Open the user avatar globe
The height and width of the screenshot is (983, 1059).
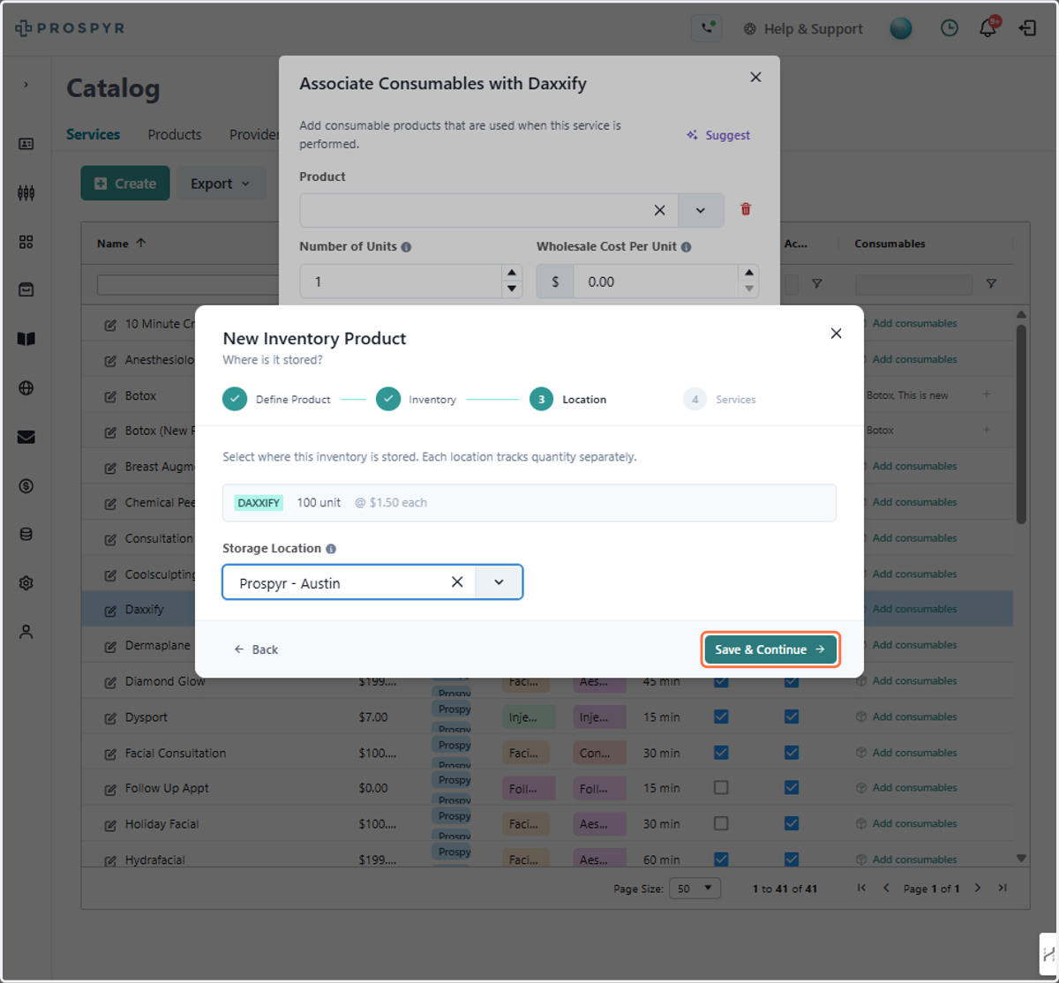[x=901, y=28]
